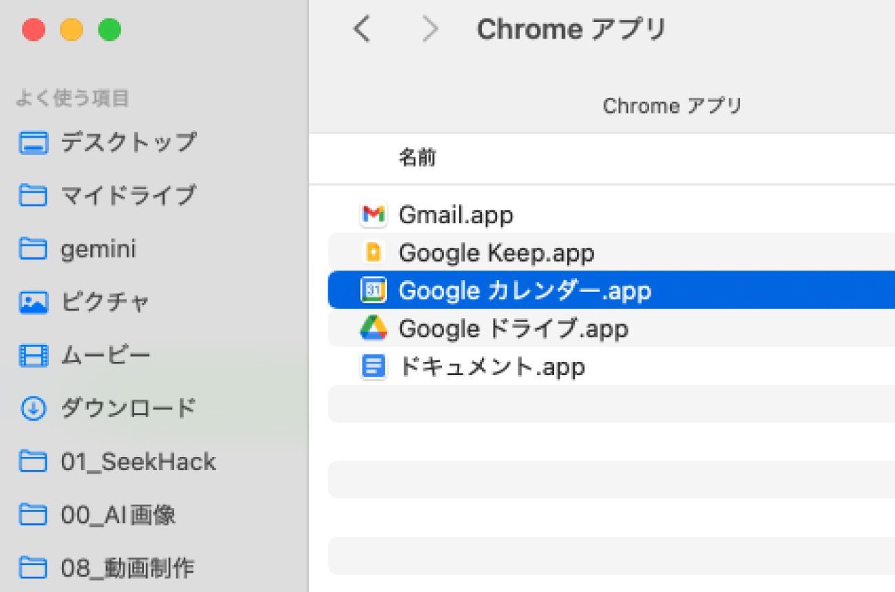This screenshot has width=895, height=592.
Task: Open the gemini sidebar label
Action: [x=98, y=249]
